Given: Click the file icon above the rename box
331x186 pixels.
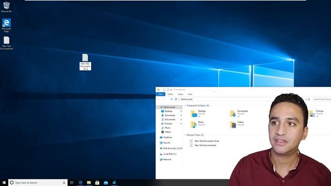Looking at the screenshot, I should pos(85,57).
